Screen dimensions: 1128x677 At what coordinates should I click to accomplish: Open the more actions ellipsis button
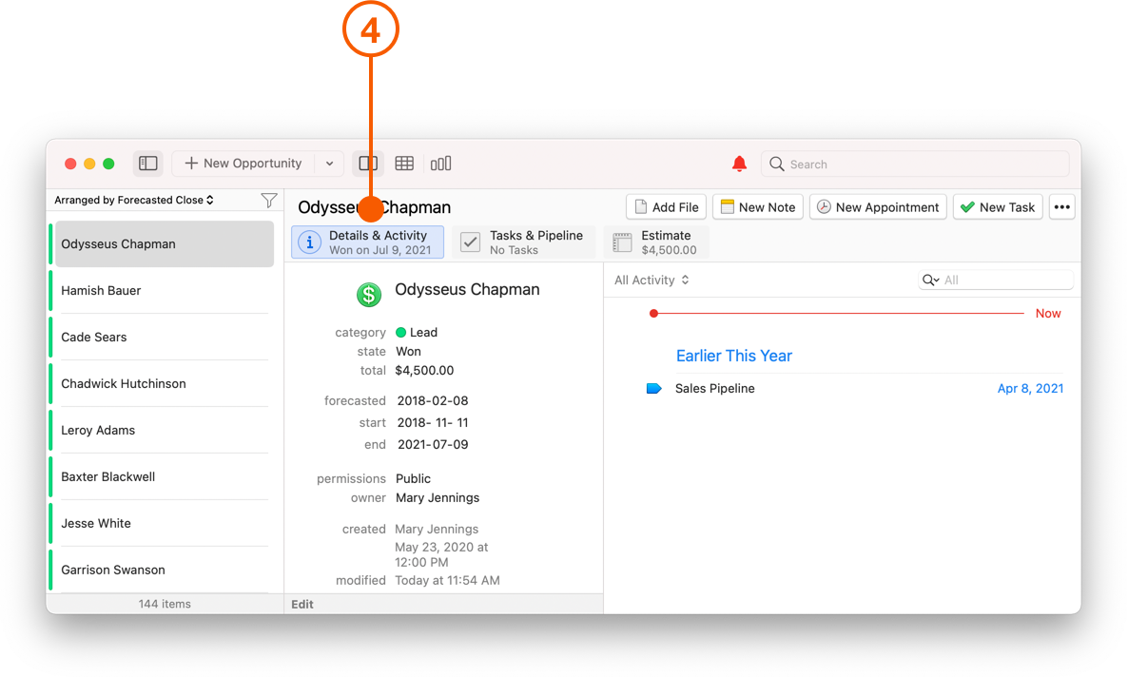coord(1061,207)
